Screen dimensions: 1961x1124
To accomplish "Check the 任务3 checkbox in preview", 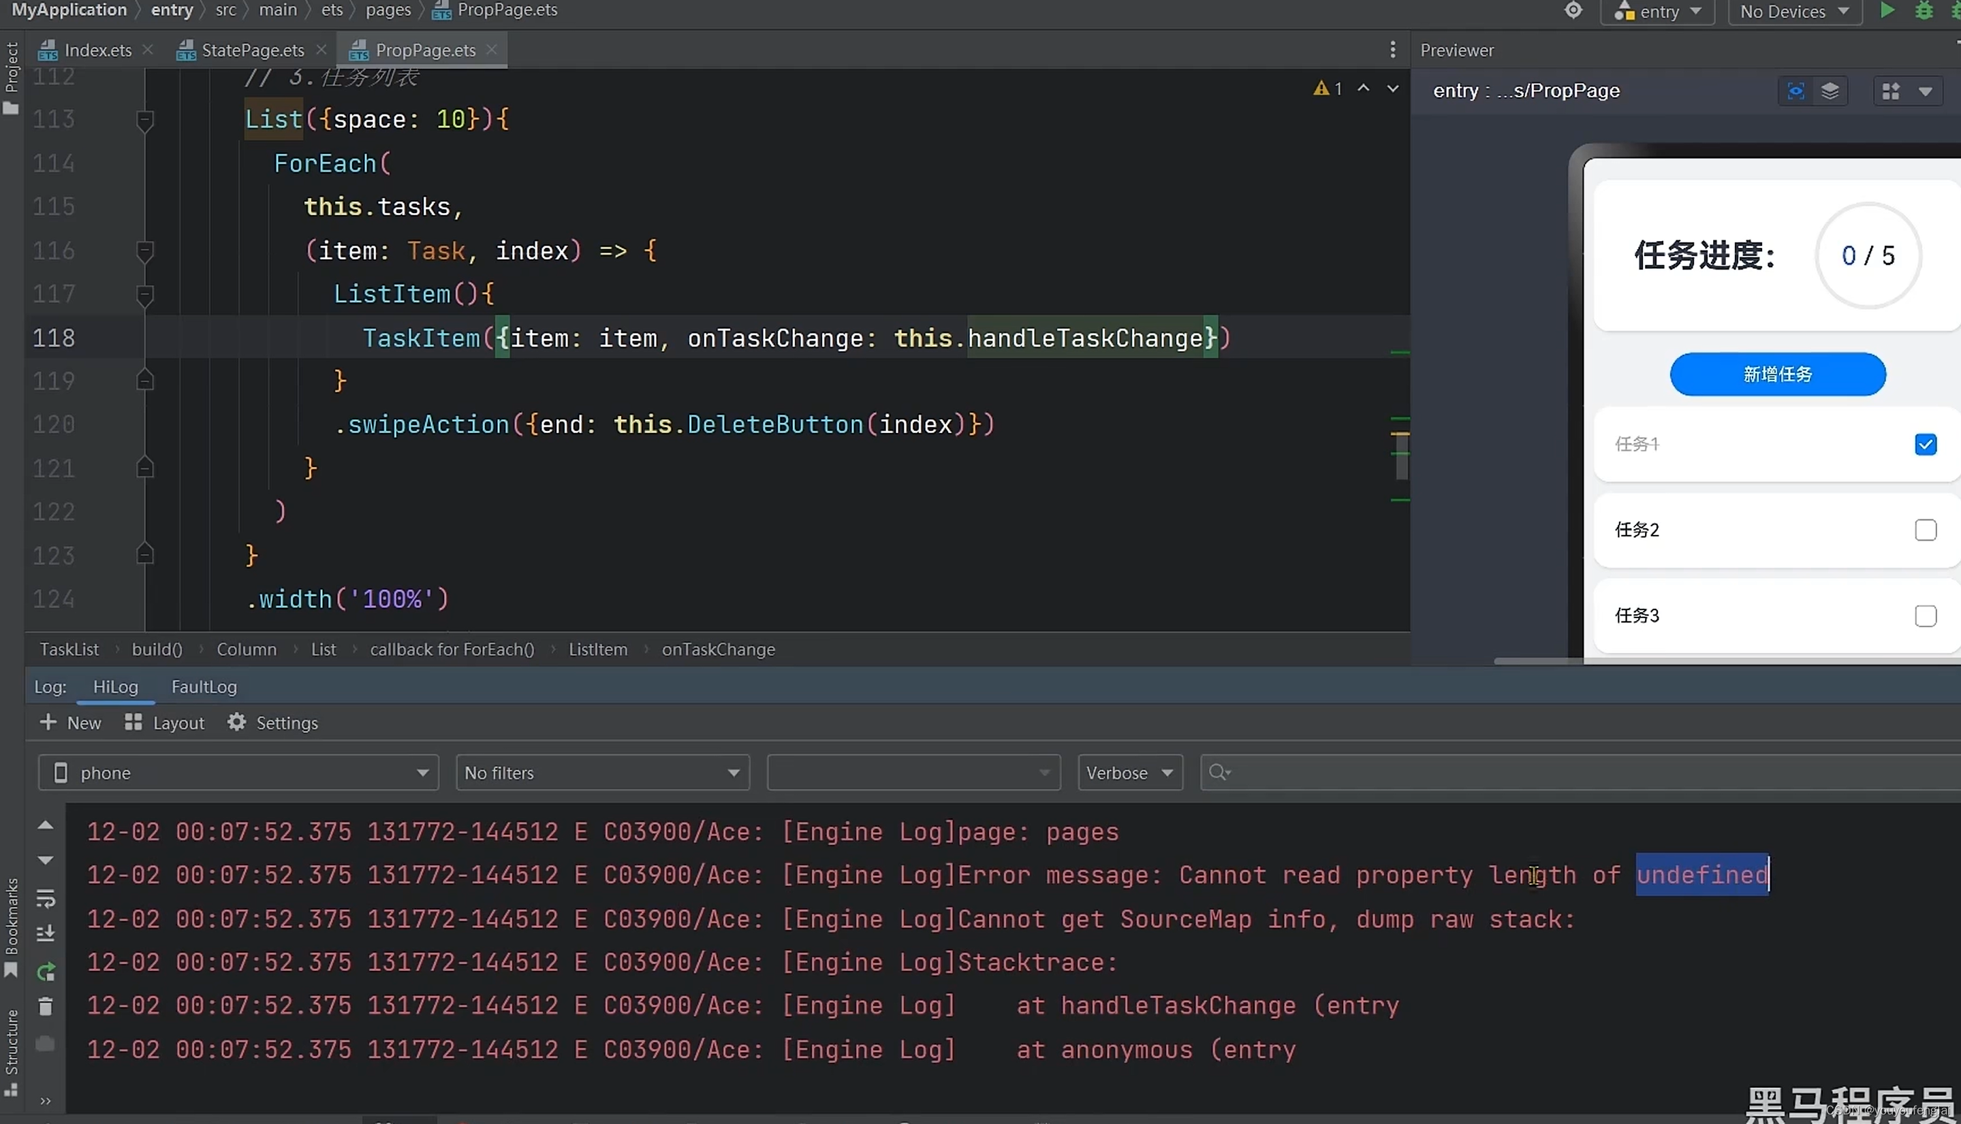I will click(x=1926, y=616).
